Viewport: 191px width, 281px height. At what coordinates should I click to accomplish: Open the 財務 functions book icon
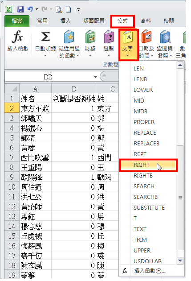click(x=90, y=37)
